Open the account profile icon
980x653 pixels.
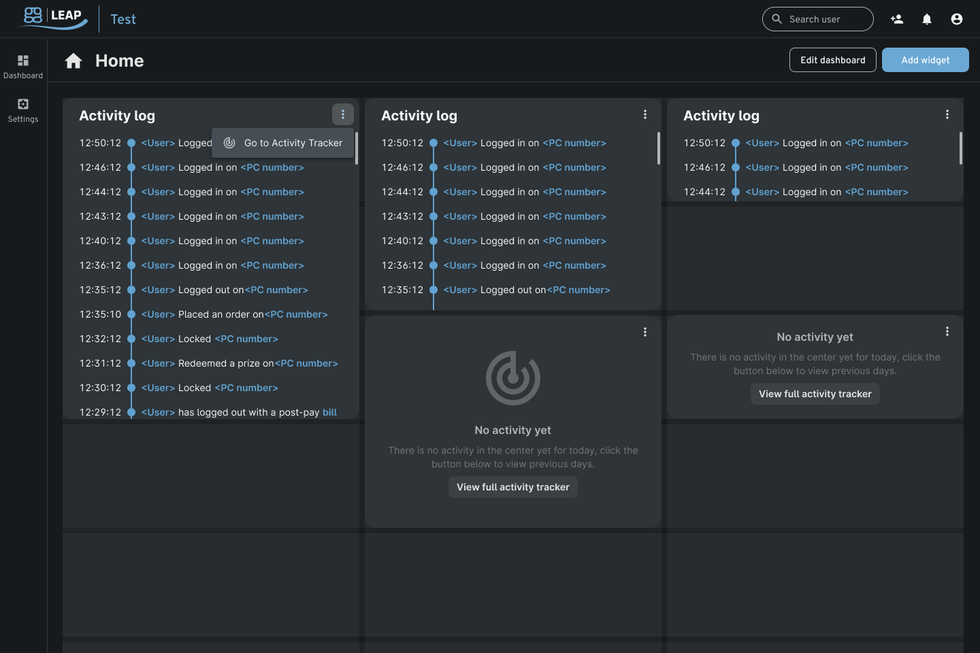[957, 19]
